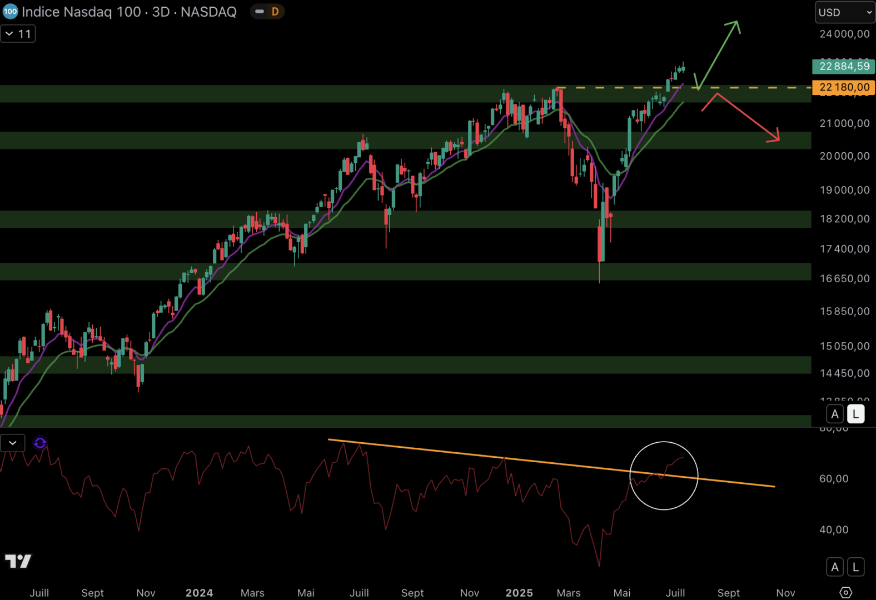876x600 pixels.
Task: Toggle log scale L on main chart
Action: tap(856, 414)
